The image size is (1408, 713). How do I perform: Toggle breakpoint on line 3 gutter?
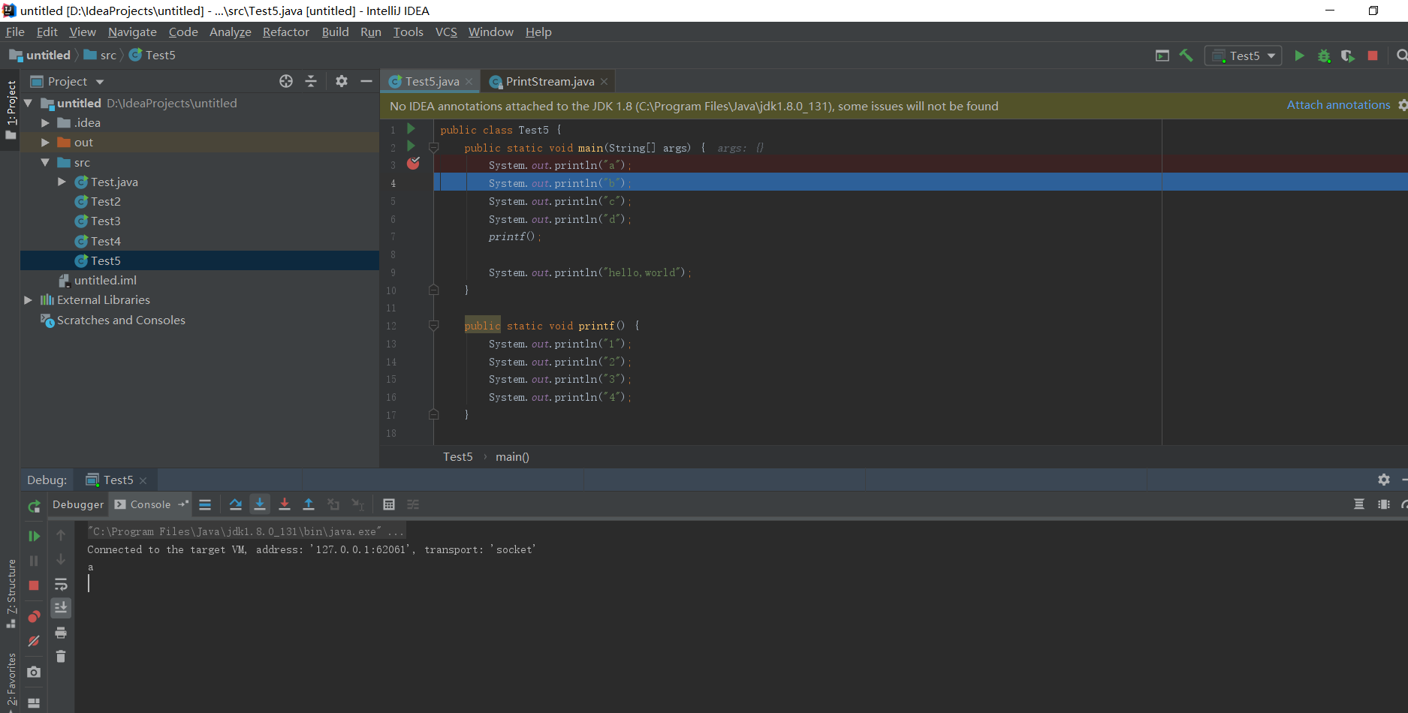pos(413,164)
